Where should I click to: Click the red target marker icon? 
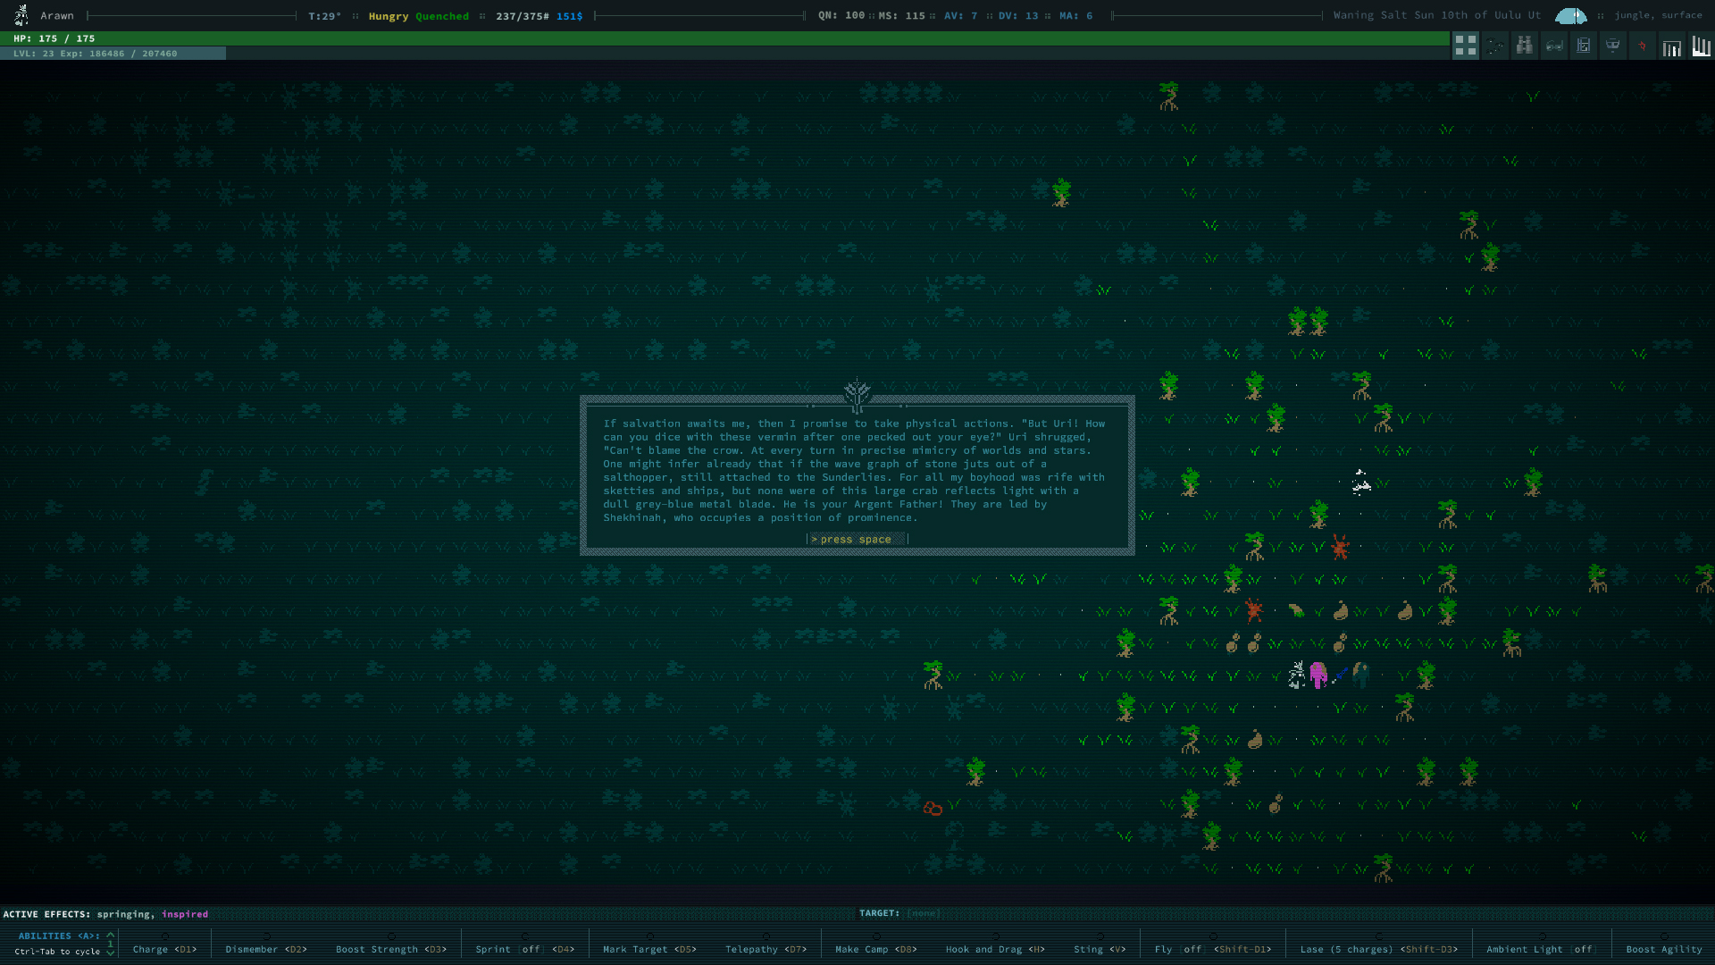(x=1642, y=46)
